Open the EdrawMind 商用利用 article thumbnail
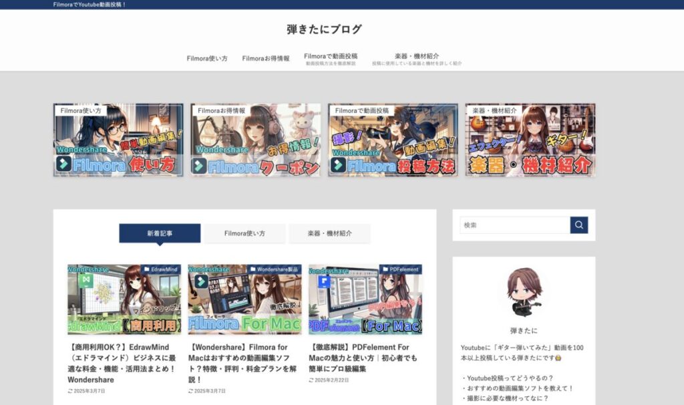The image size is (684, 405). pos(124,299)
